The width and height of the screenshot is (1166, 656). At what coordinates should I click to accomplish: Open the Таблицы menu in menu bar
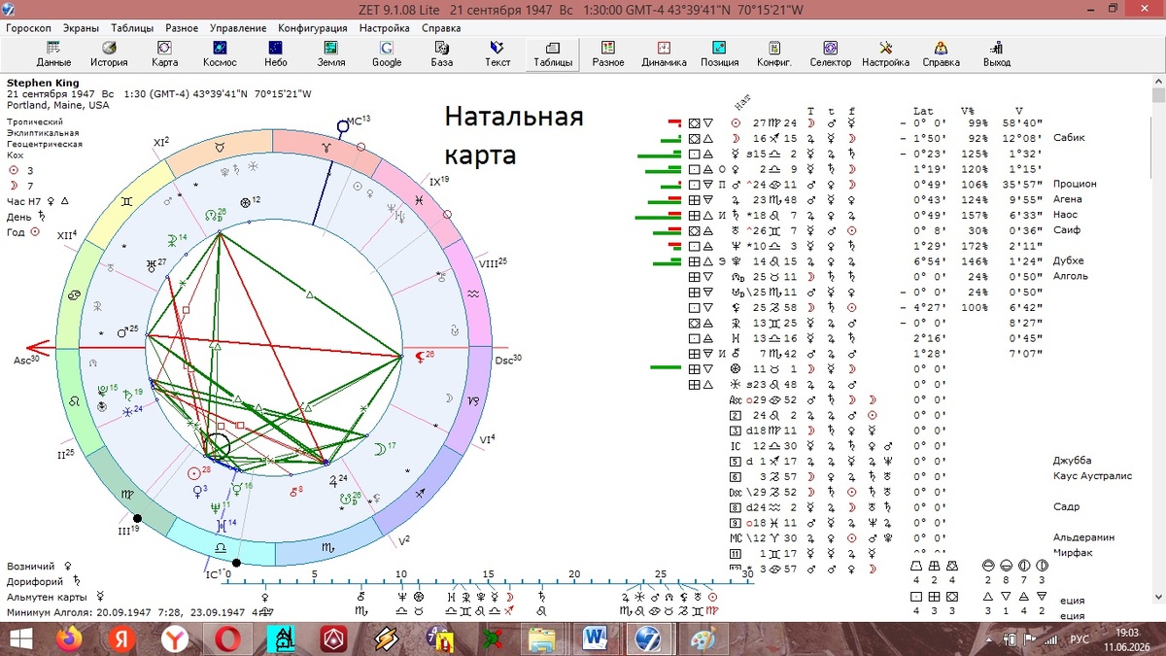coord(132,28)
